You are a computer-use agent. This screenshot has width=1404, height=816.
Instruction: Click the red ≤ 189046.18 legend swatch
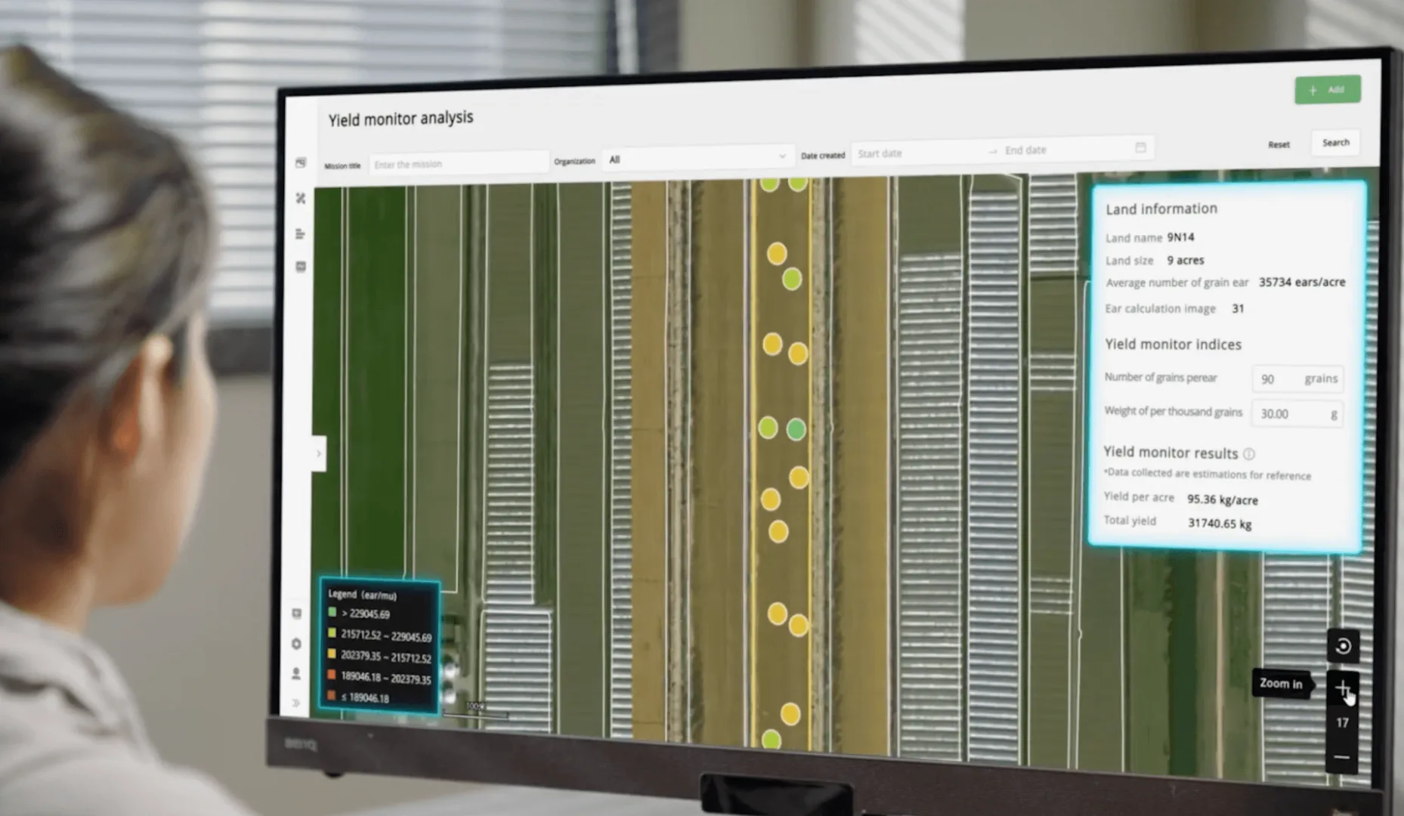(332, 695)
